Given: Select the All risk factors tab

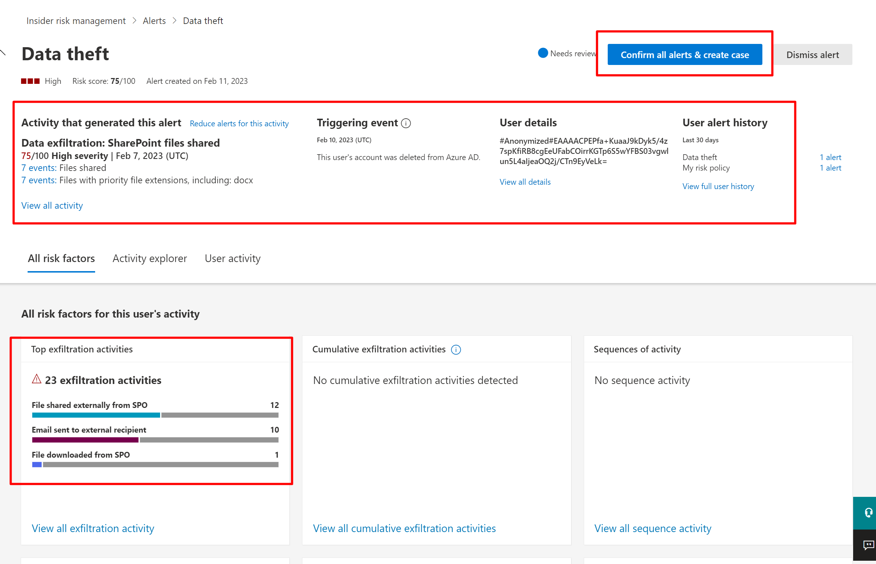Looking at the screenshot, I should point(61,258).
